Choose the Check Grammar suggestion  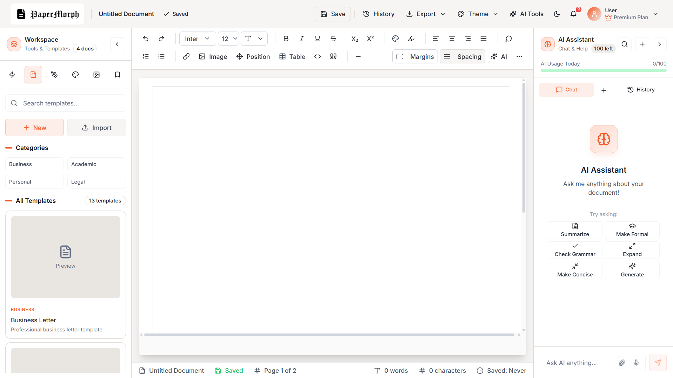click(575, 250)
